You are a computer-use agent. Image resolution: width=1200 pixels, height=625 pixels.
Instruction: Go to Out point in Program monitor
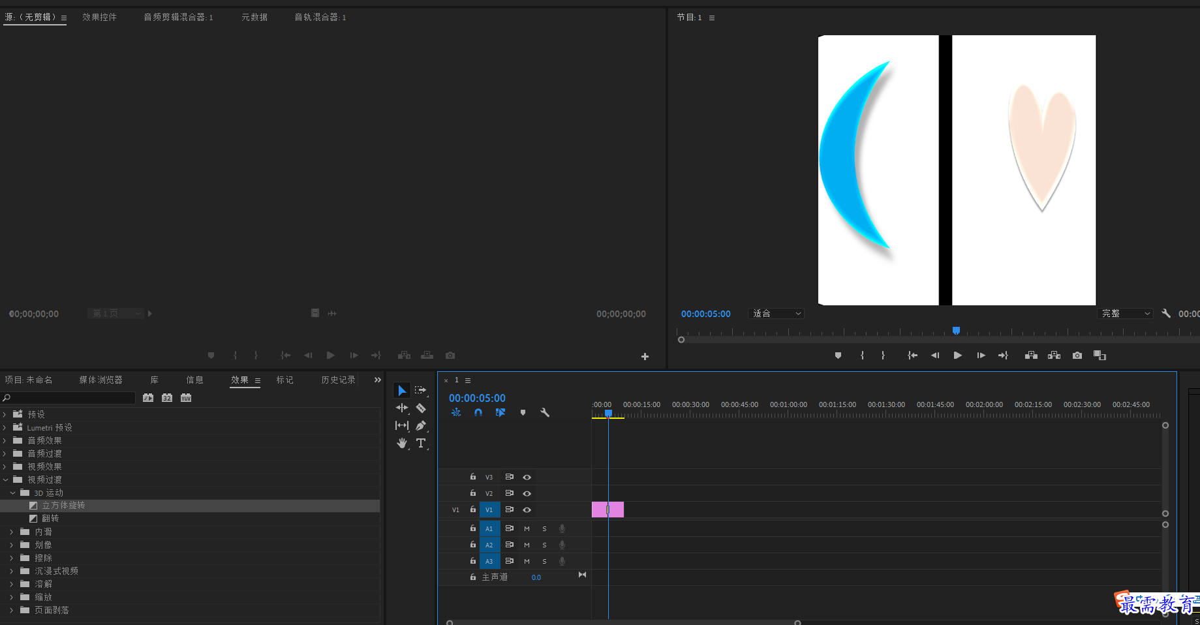tap(1003, 356)
